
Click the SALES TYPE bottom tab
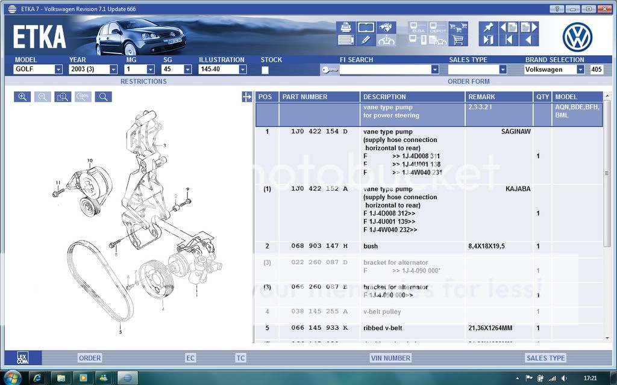[545, 357]
